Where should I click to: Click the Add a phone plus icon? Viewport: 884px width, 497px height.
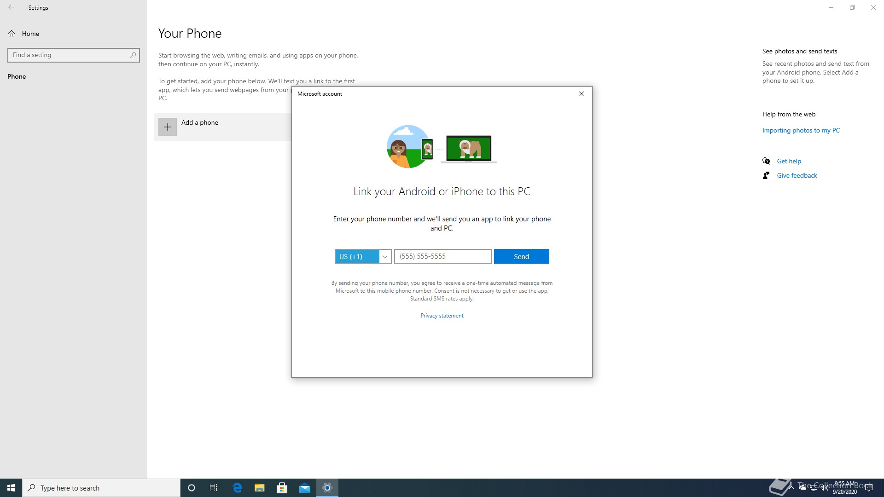(168, 127)
